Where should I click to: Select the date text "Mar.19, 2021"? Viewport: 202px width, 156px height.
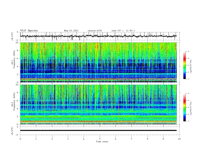pyautogui.click(x=71, y=31)
